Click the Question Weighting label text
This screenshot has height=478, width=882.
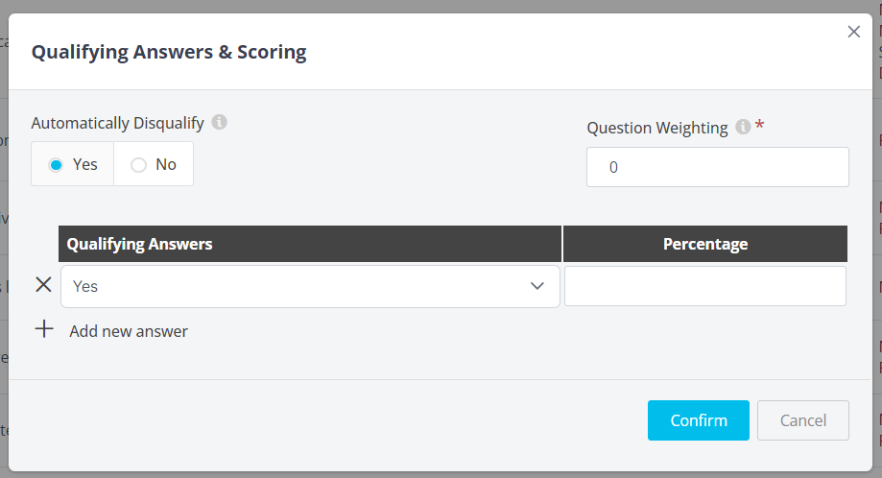[656, 128]
